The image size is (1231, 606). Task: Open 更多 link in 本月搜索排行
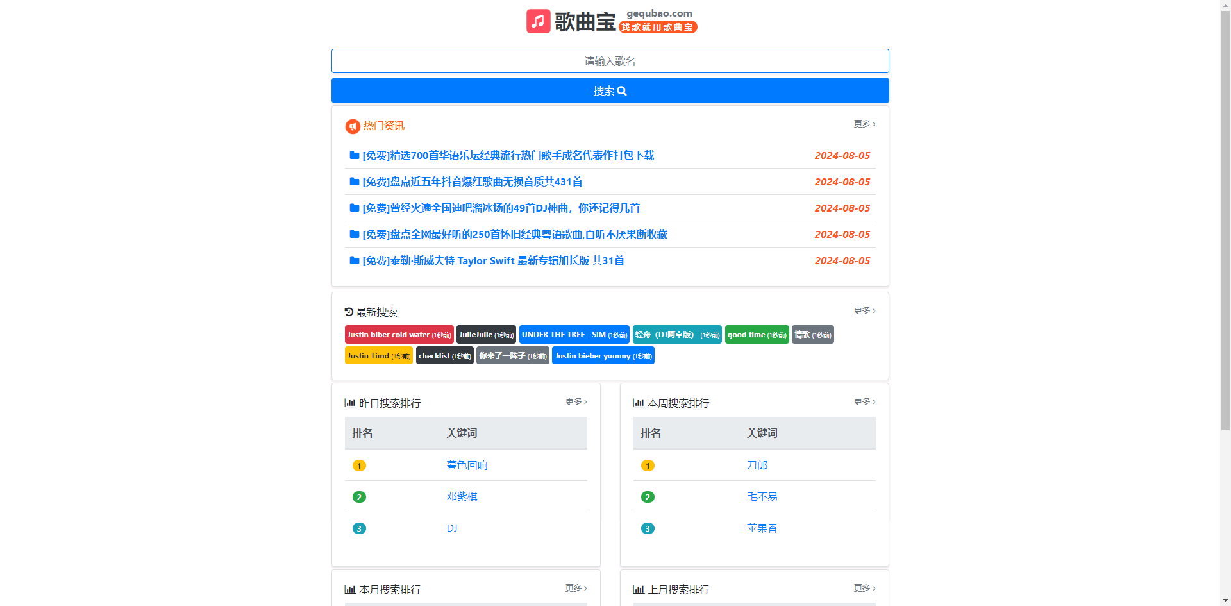[576, 588]
